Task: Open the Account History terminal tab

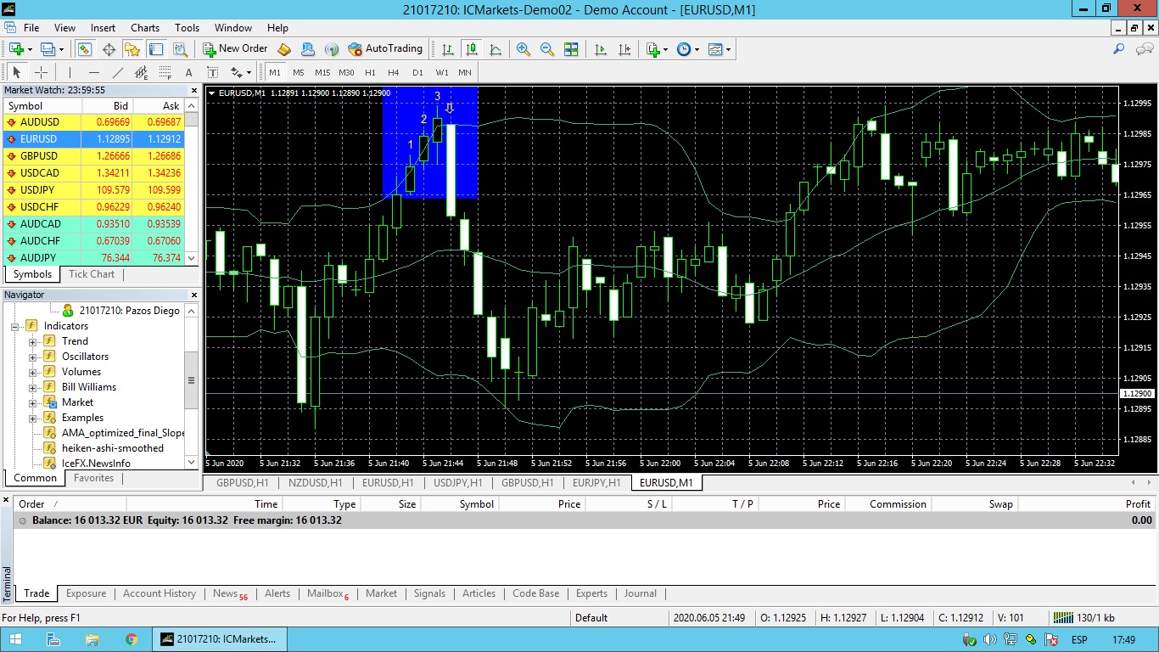Action: [x=160, y=593]
